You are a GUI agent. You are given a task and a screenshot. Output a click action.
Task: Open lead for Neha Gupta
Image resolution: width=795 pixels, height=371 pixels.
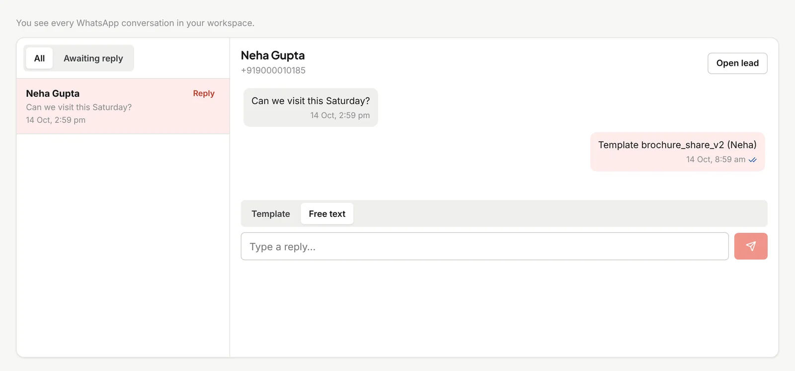(x=737, y=63)
